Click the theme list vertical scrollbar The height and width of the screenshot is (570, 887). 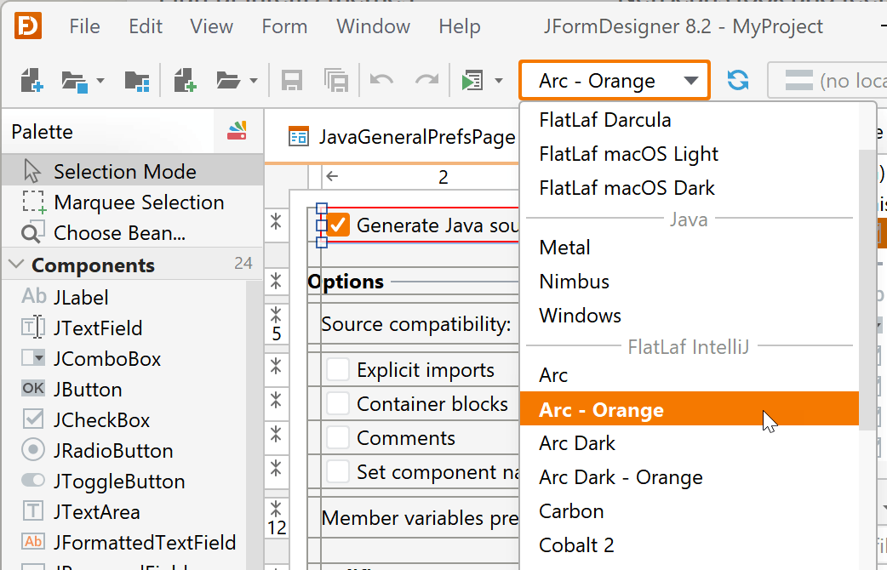tap(867, 289)
